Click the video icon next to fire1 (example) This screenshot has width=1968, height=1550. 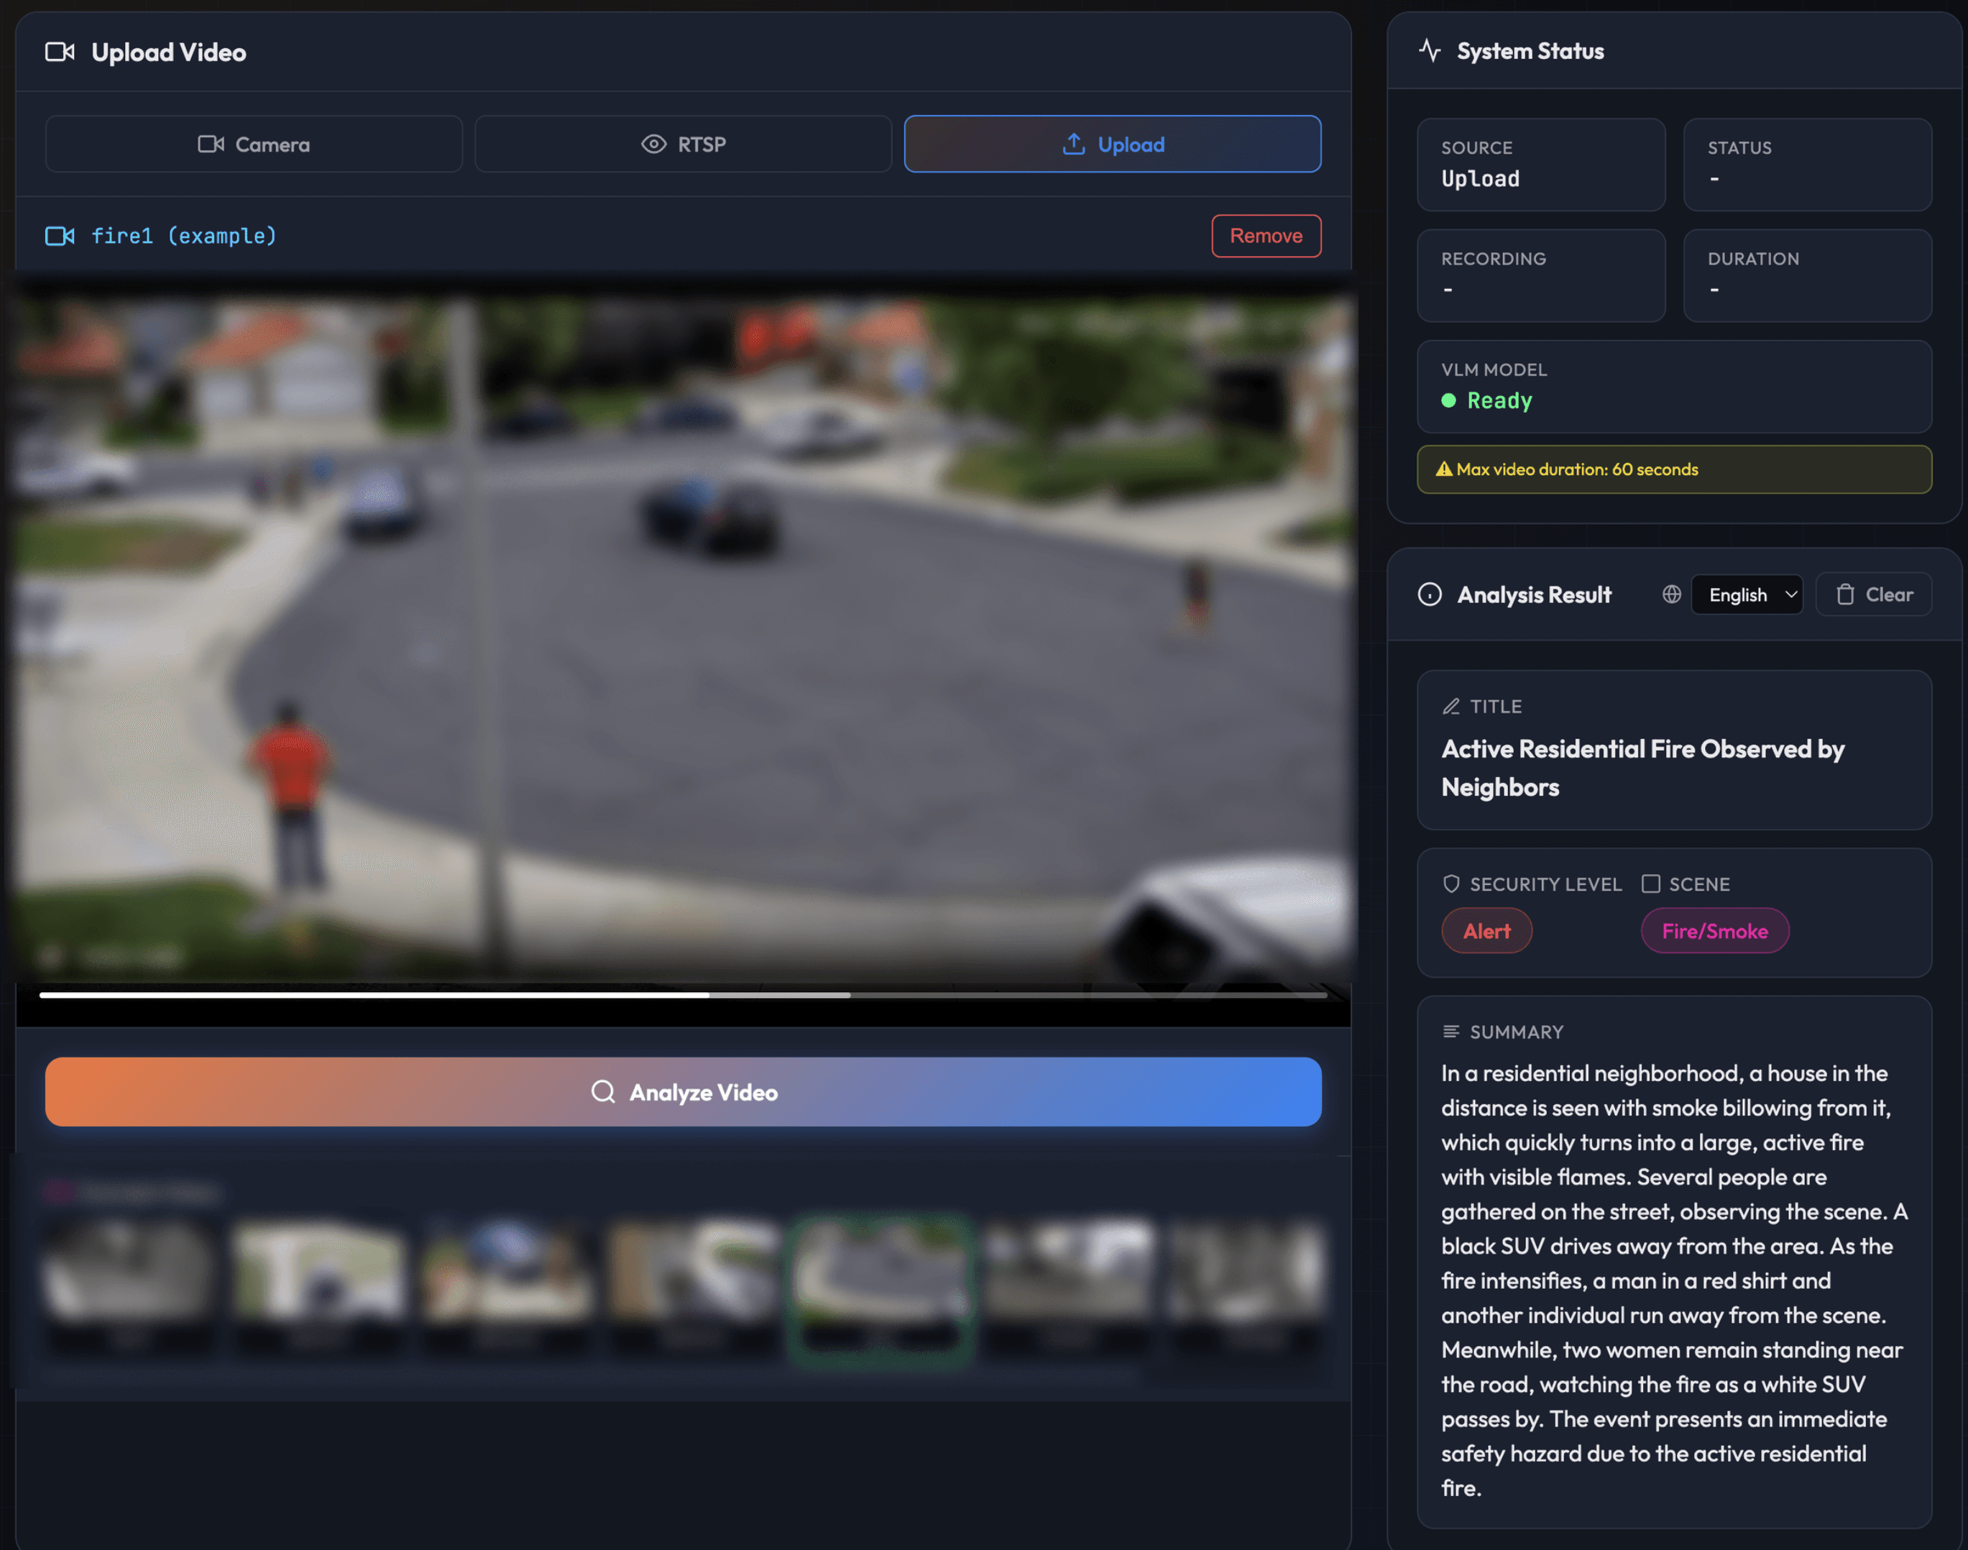tap(60, 236)
